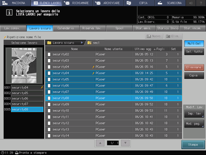The image size is (206, 155).
Task: Toggle checkbox for security04 dated 06/28 14:25
Action: (x=49, y=73)
